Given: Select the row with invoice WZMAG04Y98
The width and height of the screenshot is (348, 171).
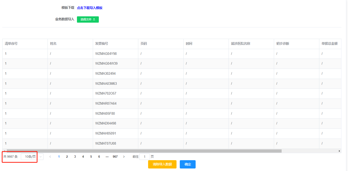Looking at the screenshot, I should click(x=106, y=54).
